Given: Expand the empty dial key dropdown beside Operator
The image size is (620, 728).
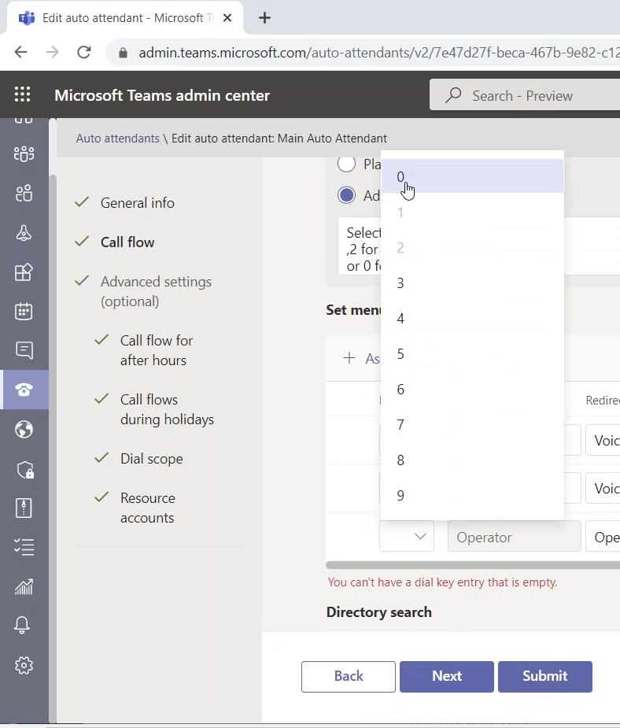Looking at the screenshot, I should point(407,537).
